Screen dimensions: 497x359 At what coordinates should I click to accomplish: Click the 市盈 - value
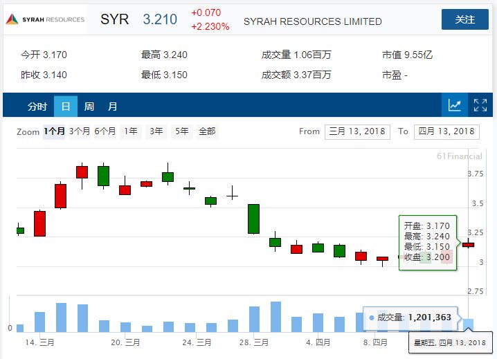tap(395, 75)
